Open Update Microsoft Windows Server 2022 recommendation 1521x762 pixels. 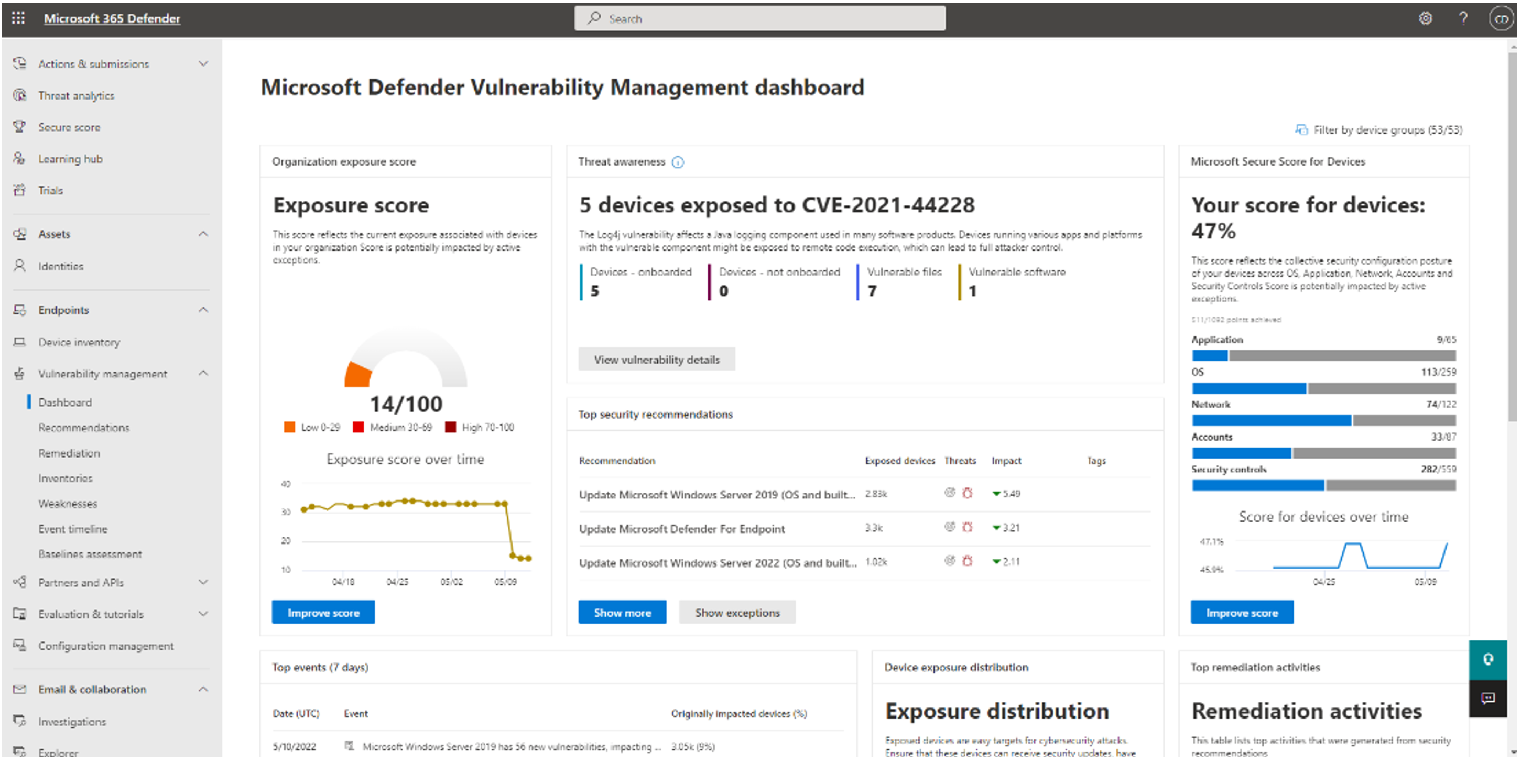point(718,562)
